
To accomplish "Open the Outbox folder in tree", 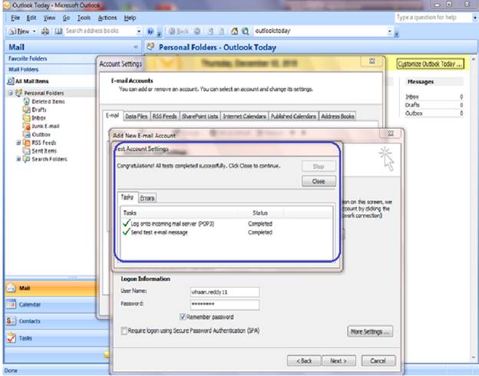I will click(37, 134).
